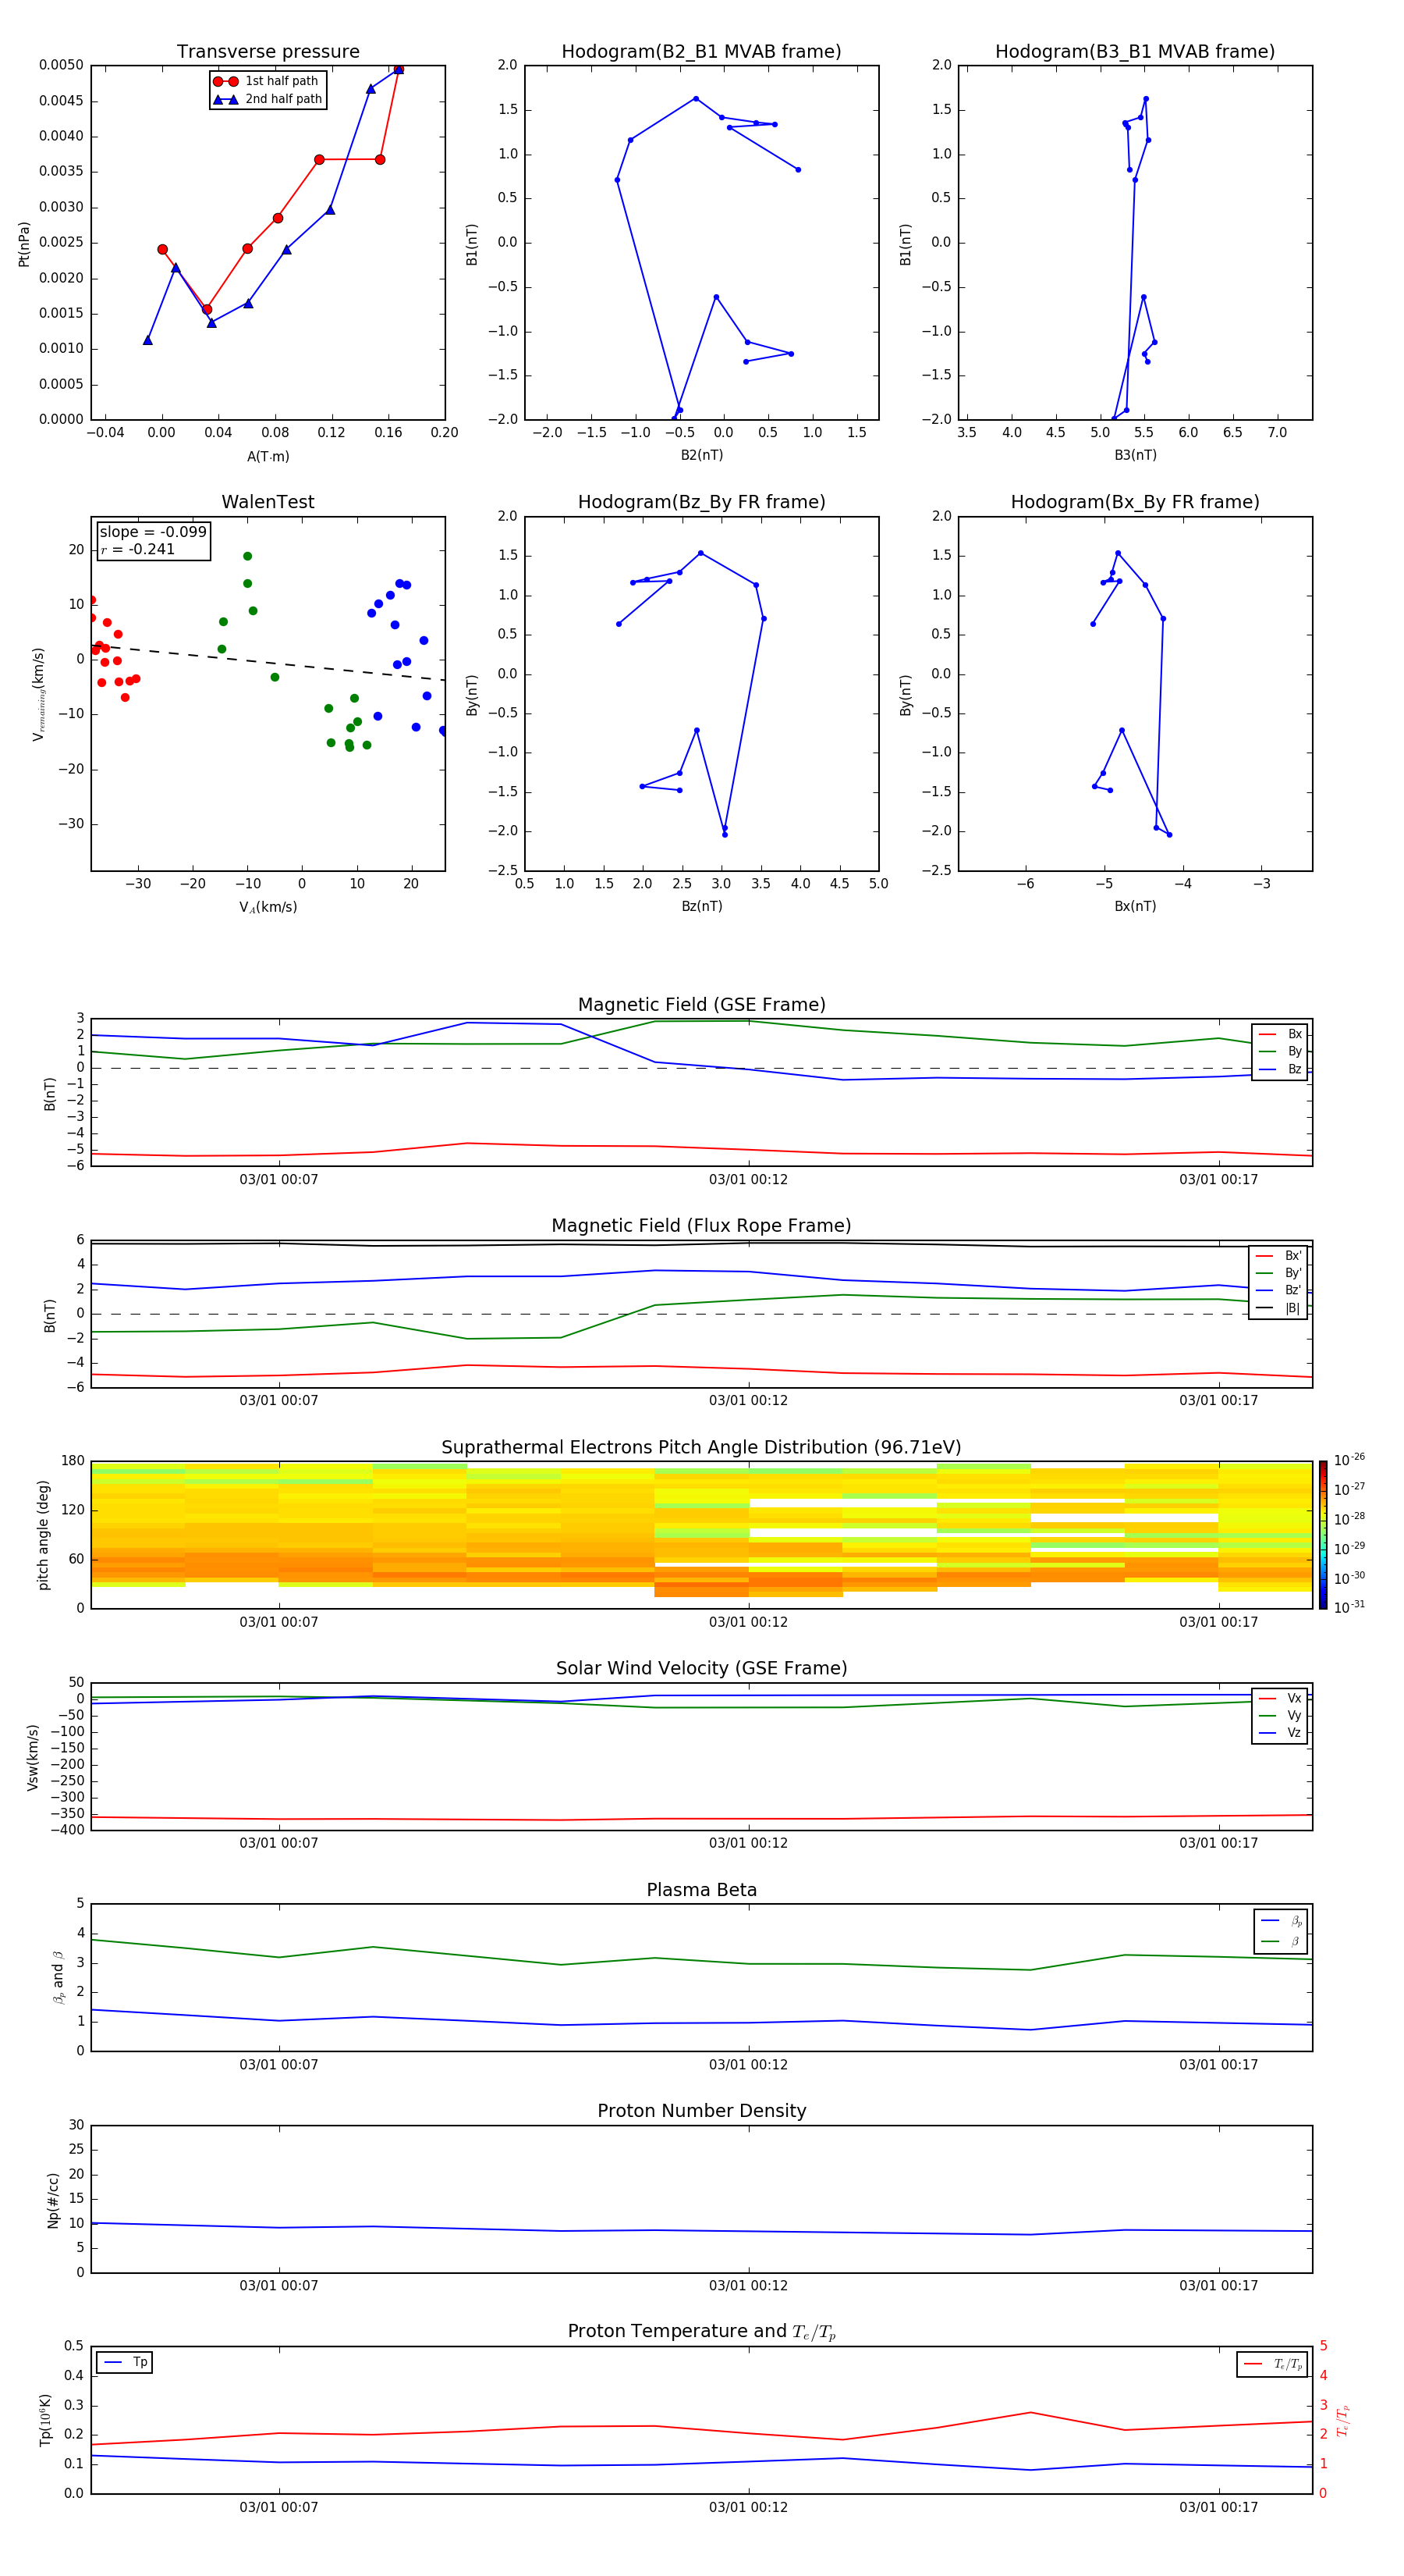
Task: Click the 'V_A(km/s)' x-axis label
Action: pos(268,907)
